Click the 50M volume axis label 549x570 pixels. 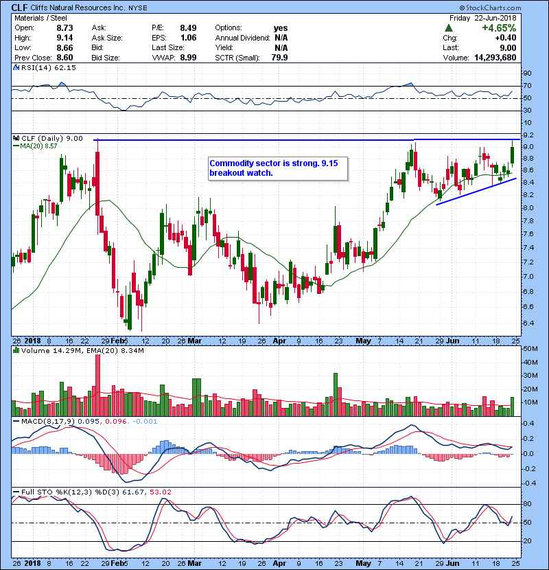pos(530,349)
